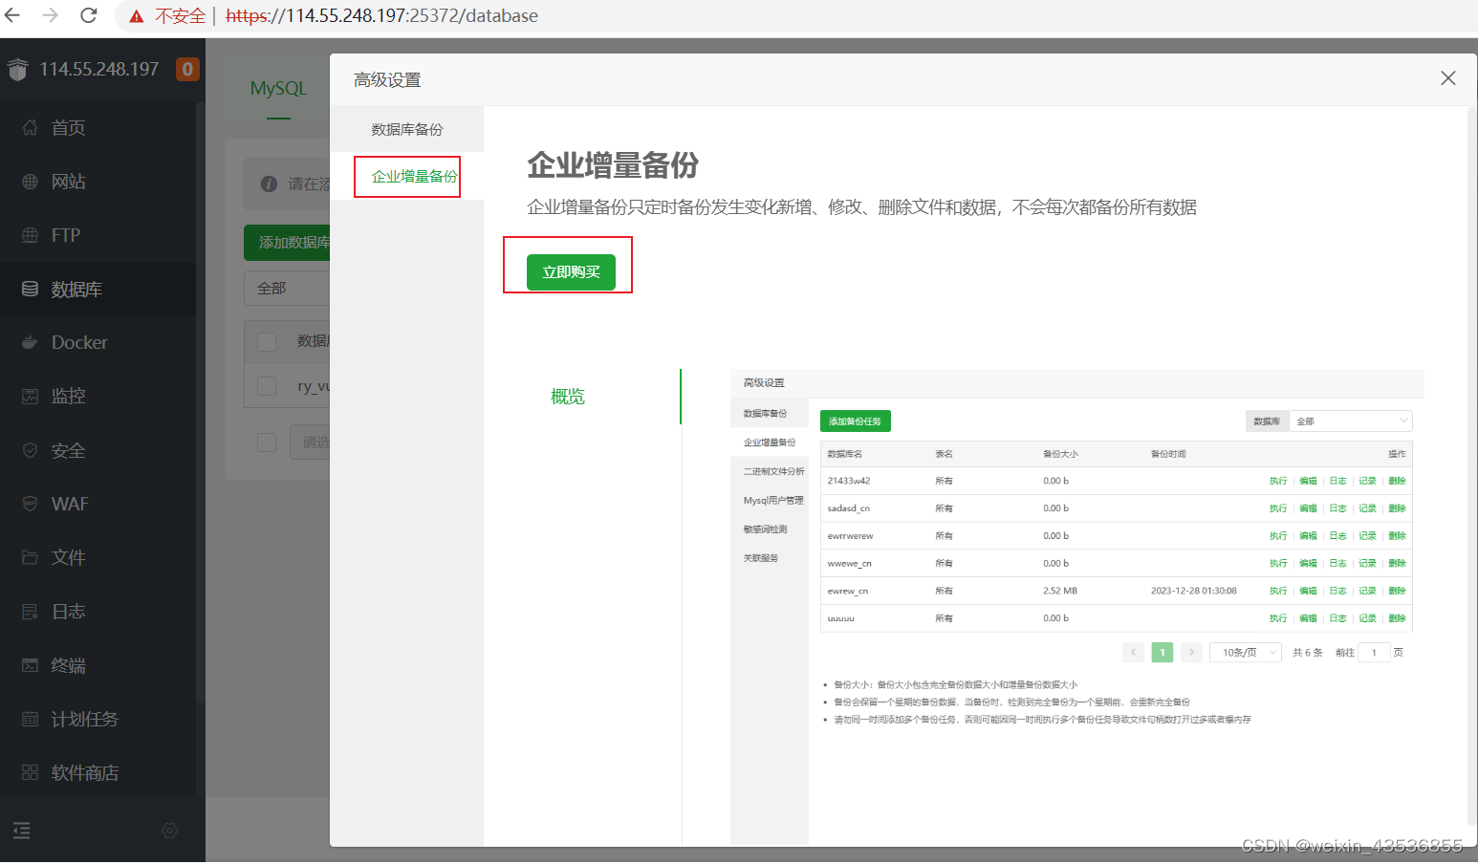Open the notification count badge 0
The image size is (1478, 864).
click(x=187, y=69)
